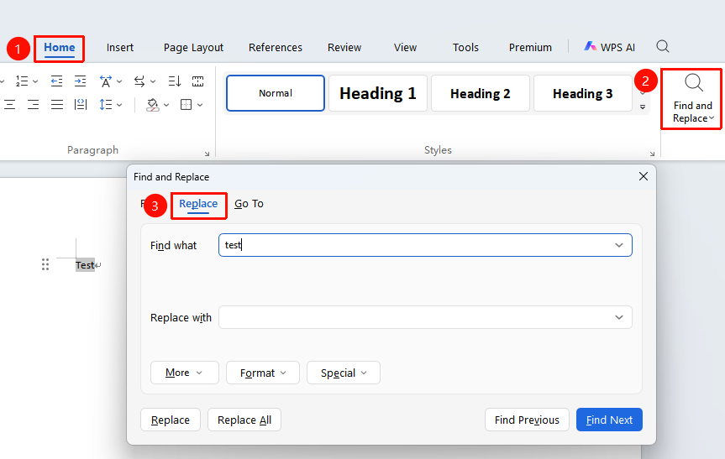Click the highlighted word Test in document
Image resolution: width=725 pixels, height=459 pixels.
click(85, 265)
